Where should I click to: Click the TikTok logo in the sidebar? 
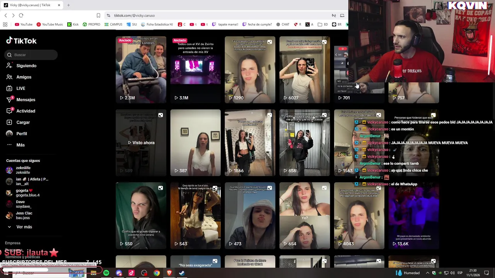[x=21, y=41]
